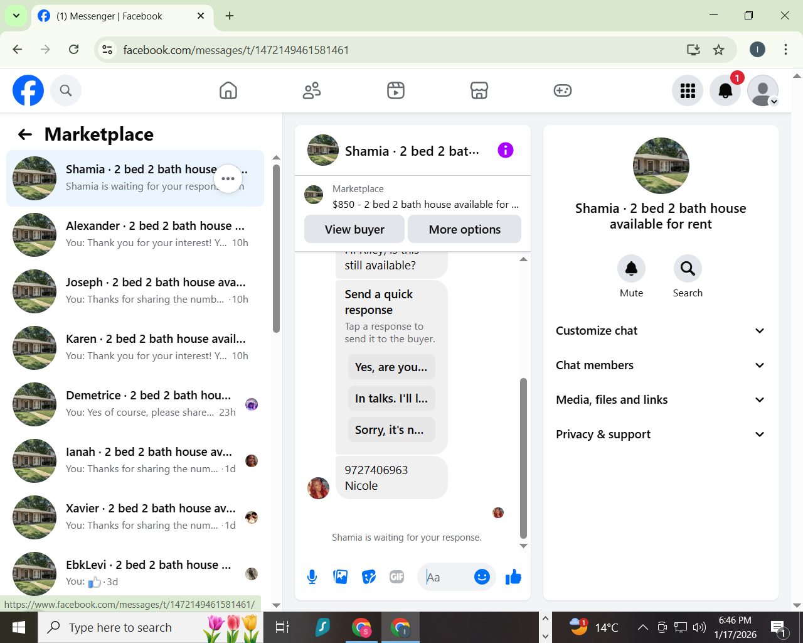
Task: Open the GIF picker icon
Action: coord(397,576)
